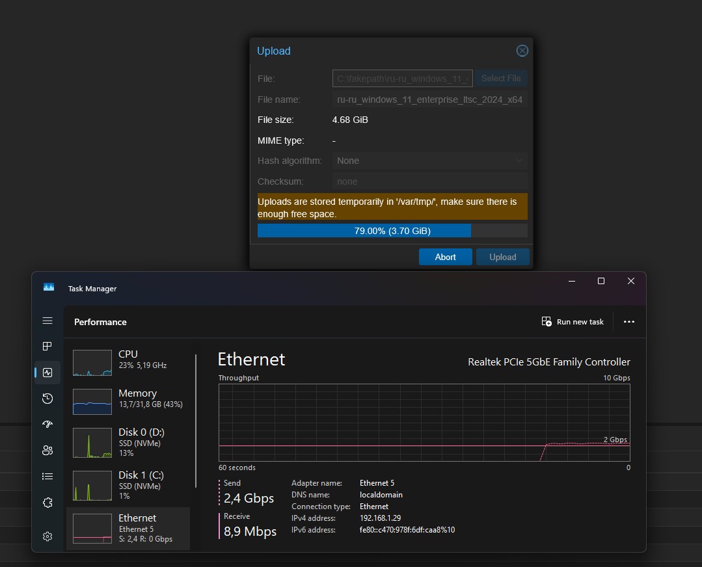Click the IPv6 address value
Viewport: 702px width, 567px height.
pyautogui.click(x=407, y=530)
